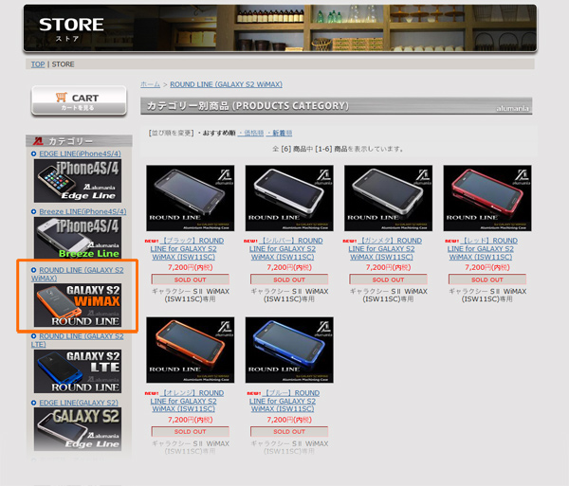Click the STORE header banner
This screenshot has width=569, height=486.
280,27
